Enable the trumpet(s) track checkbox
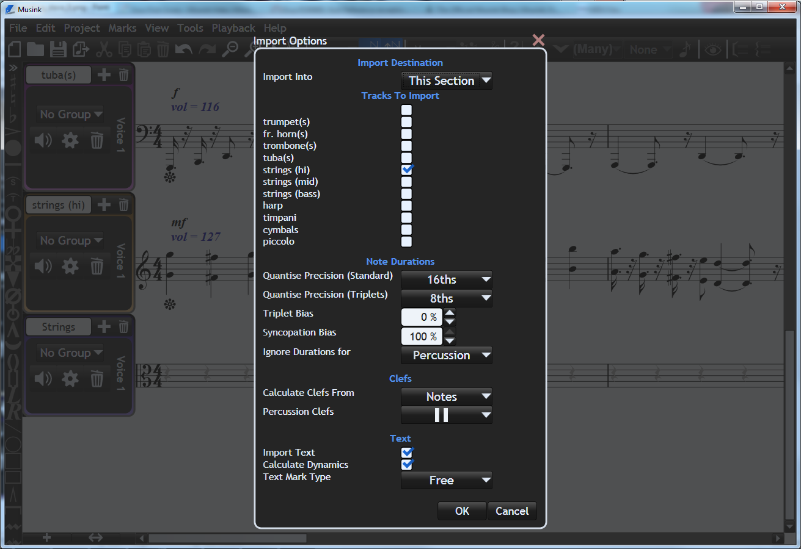 tap(406, 122)
